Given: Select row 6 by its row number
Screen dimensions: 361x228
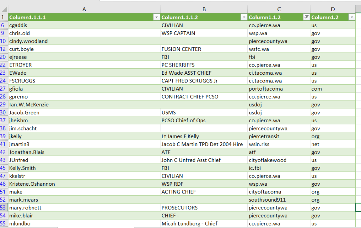Looking at the screenshot, I should (x=3, y=25).
